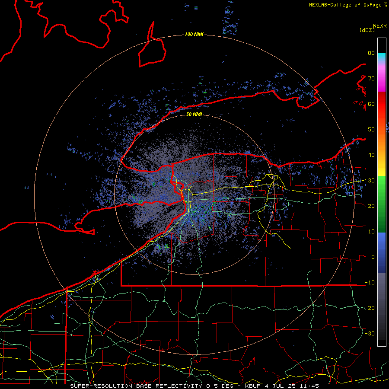The width and height of the screenshot is (389, 389).
Task: Click the 40 dBZ scale value
Action: click(x=371, y=155)
